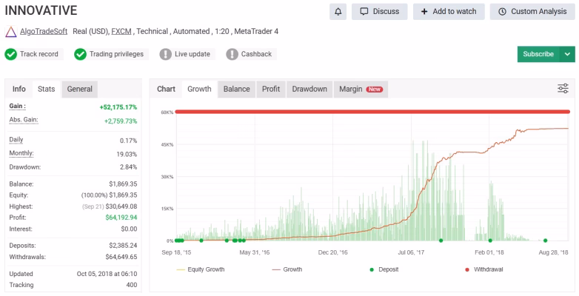Viewport: 579px width, 296px height.
Task: Click the Trading privileges green checkmark
Action: tap(80, 54)
